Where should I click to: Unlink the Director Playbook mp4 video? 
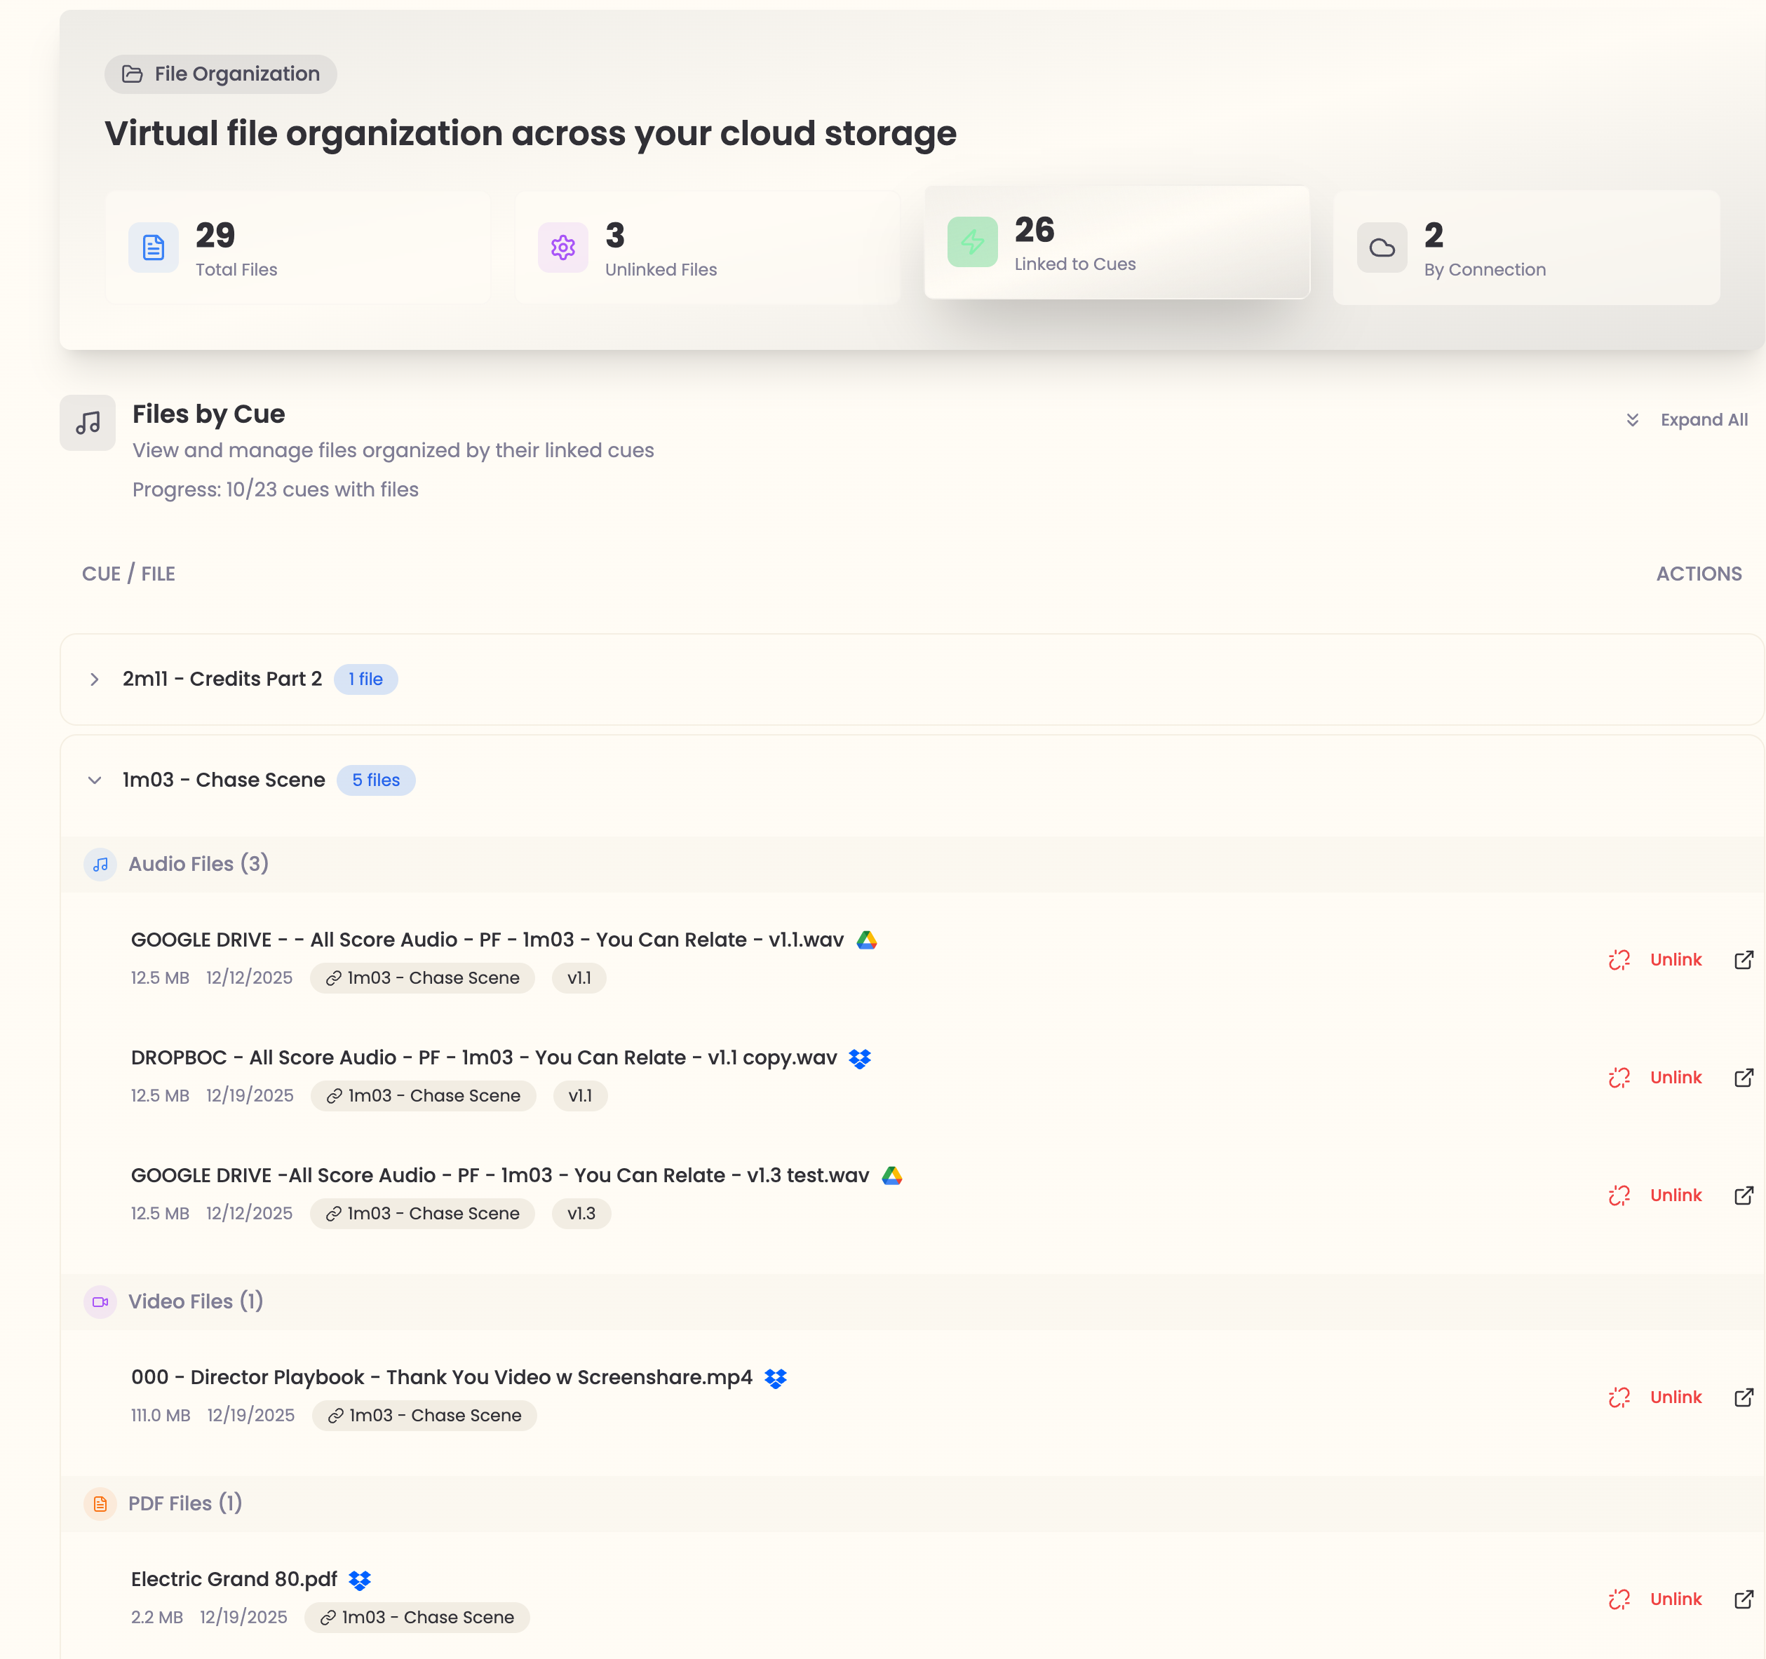tap(1655, 1397)
